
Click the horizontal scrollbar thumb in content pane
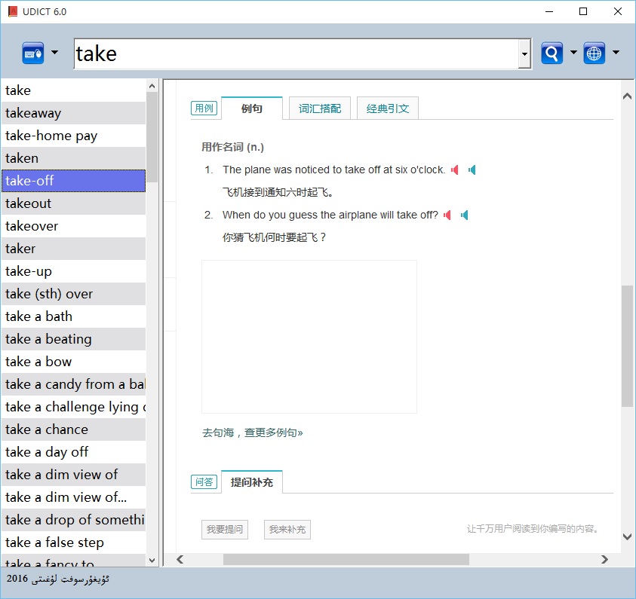click(x=346, y=559)
